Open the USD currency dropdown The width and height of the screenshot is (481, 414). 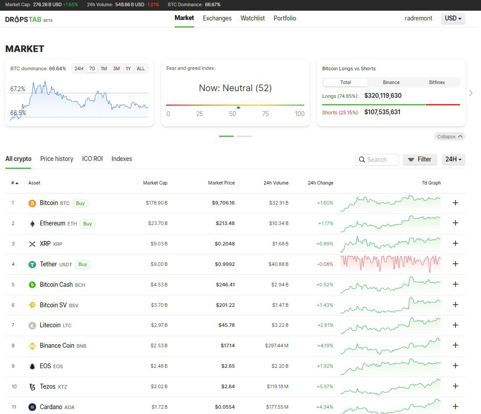click(x=453, y=18)
